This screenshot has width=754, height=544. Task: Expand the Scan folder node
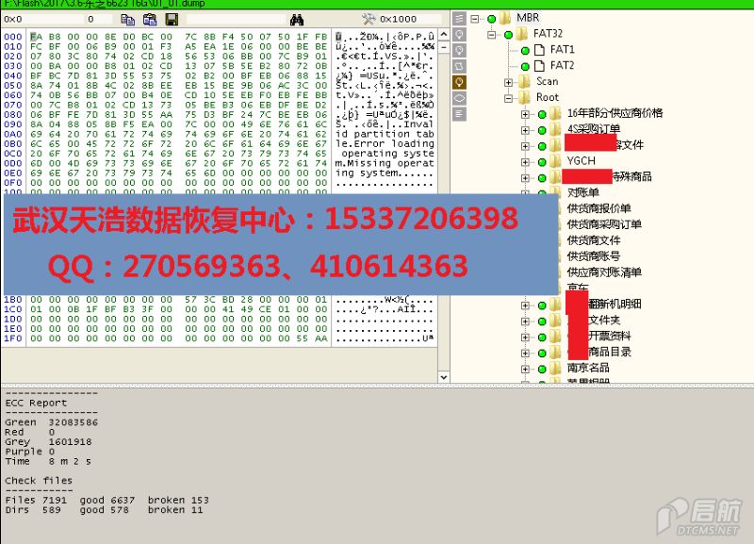(x=509, y=82)
